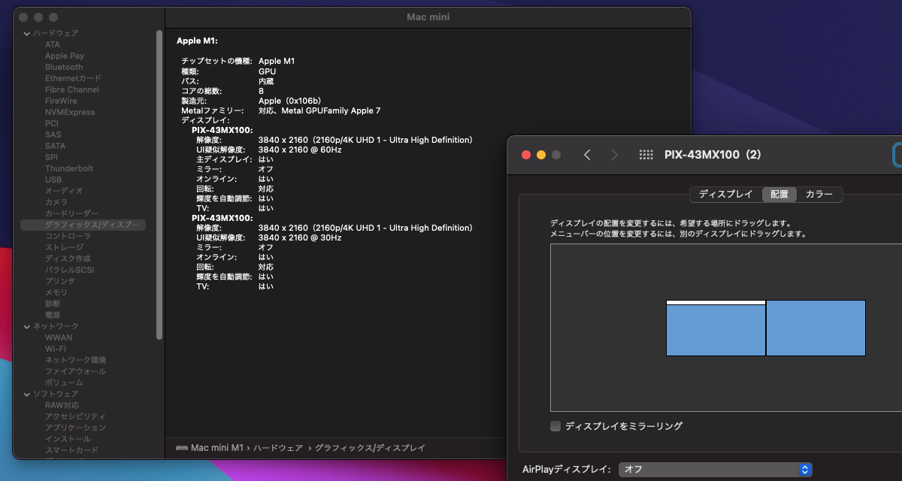This screenshot has width=902, height=481.
Task: Click the forward arrow in Display preferences
Action: 614,155
